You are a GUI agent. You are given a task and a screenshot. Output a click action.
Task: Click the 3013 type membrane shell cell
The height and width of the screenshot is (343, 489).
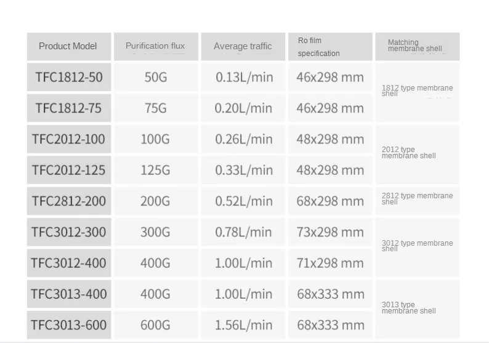coord(418,309)
